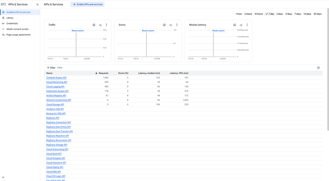The width and height of the screenshot is (329, 181).
Task: Open more options menu on Errors chart
Action: coord(177,25)
